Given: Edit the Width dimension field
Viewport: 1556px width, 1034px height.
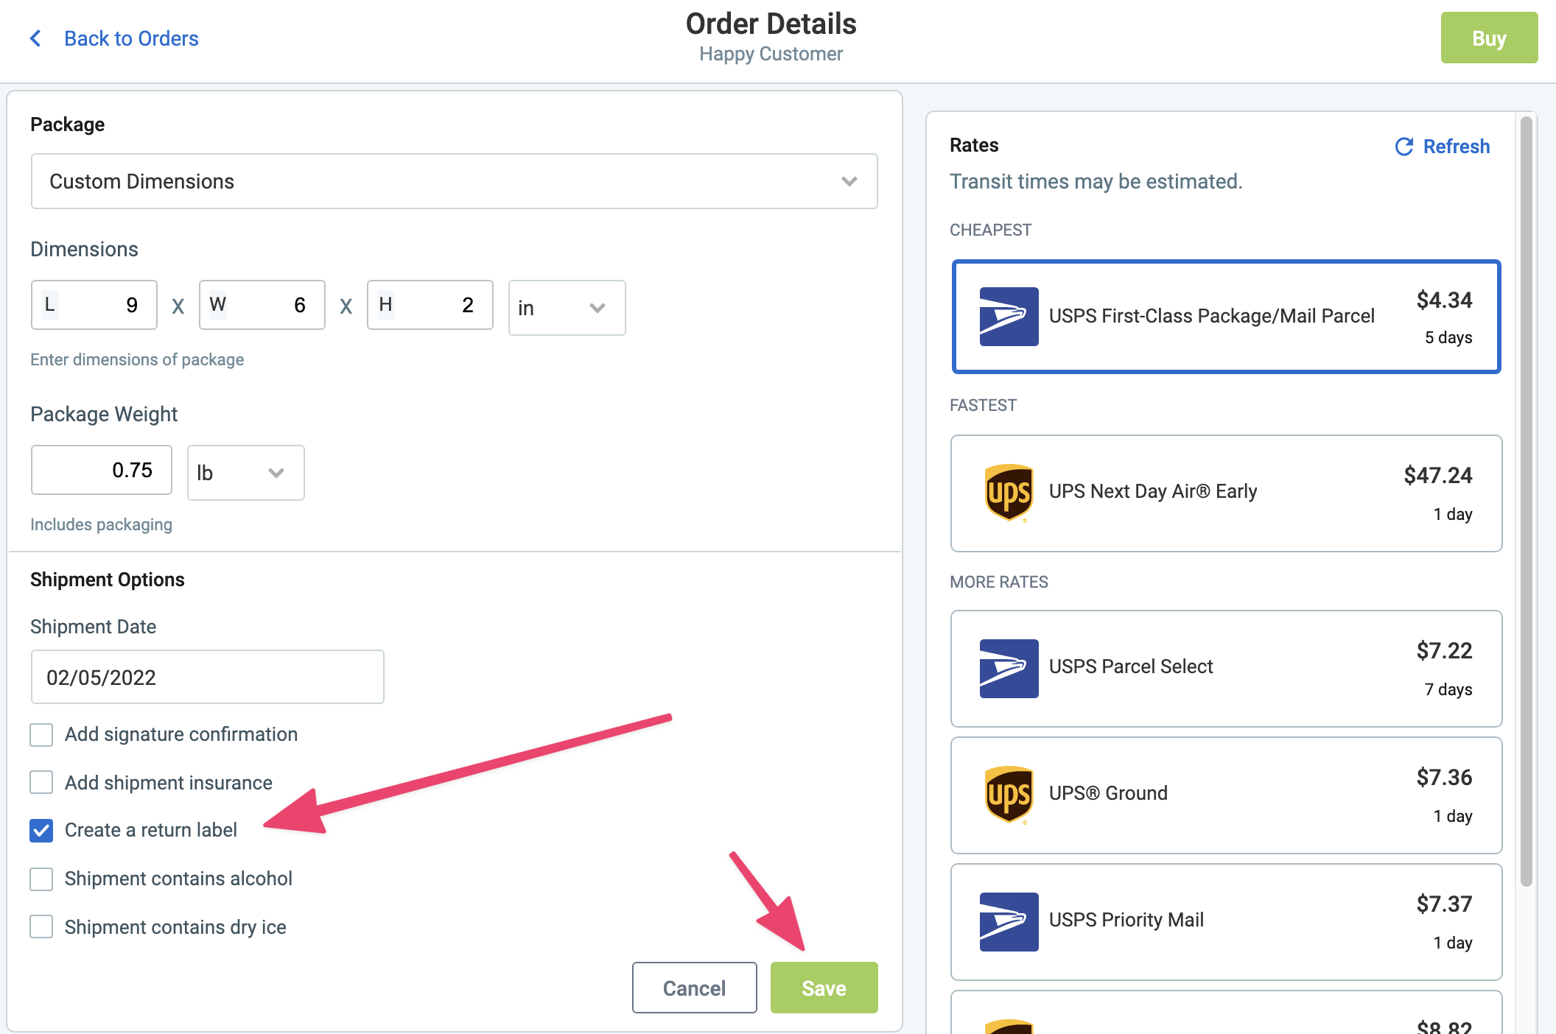Looking at the screenshot, I should point(262,305).
